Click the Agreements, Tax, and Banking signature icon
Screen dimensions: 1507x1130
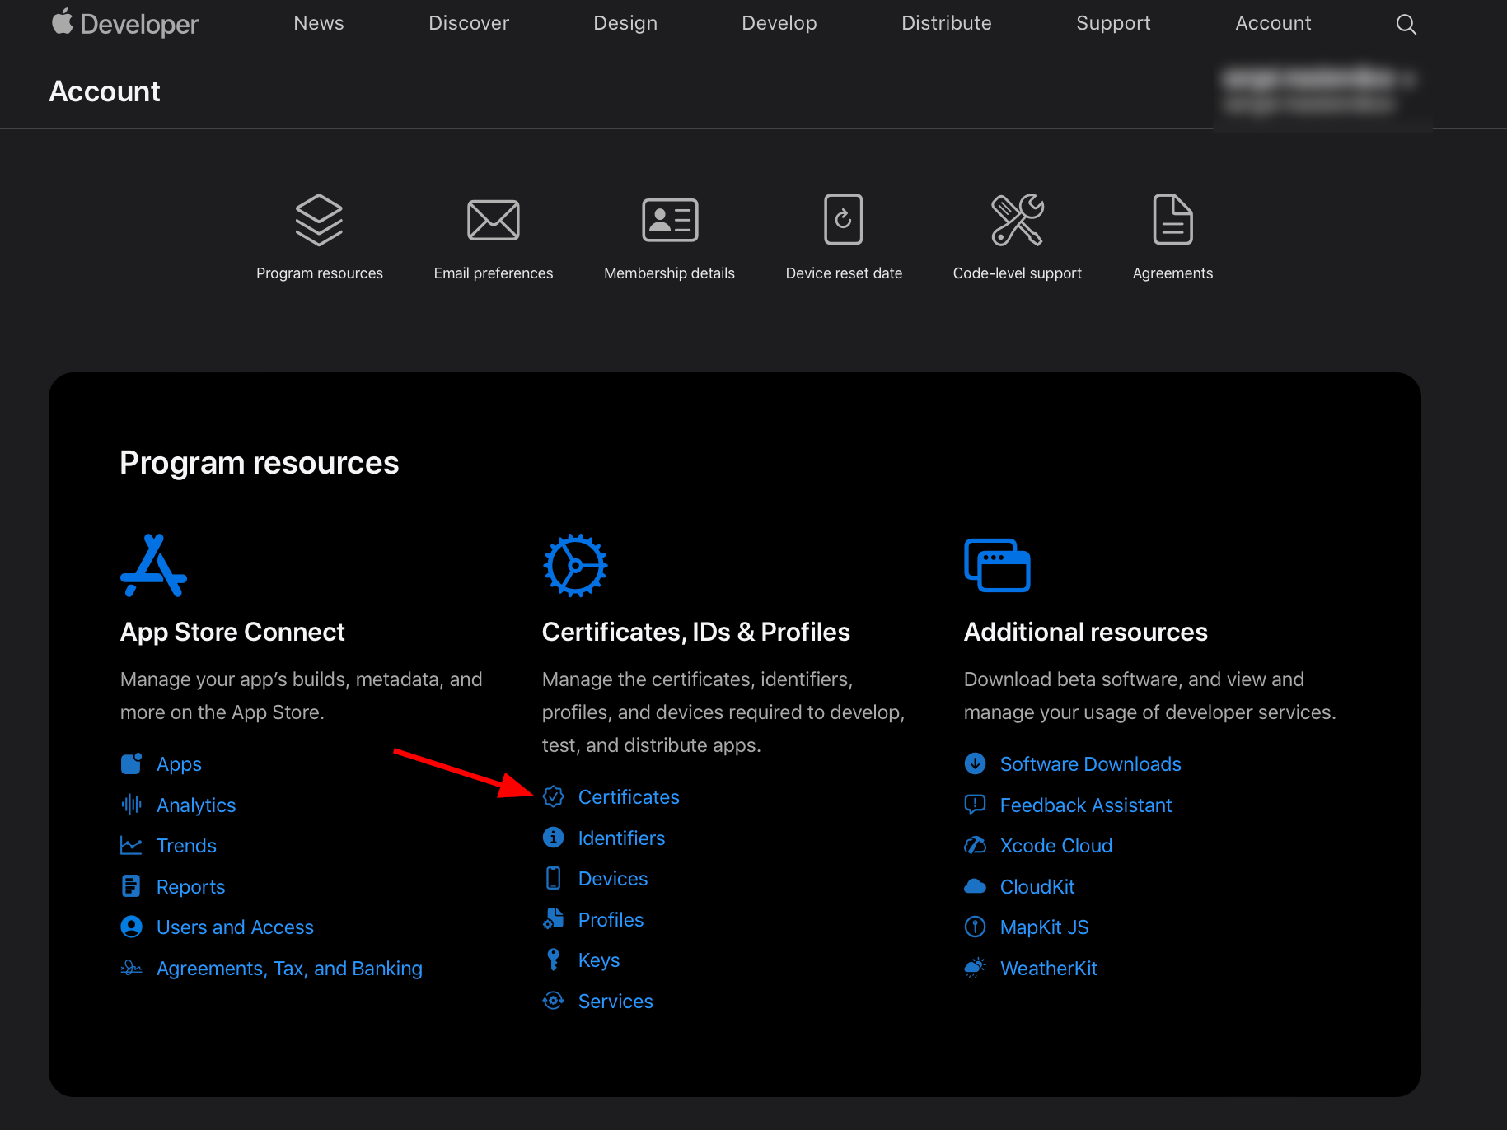click(x=131, y=968)
